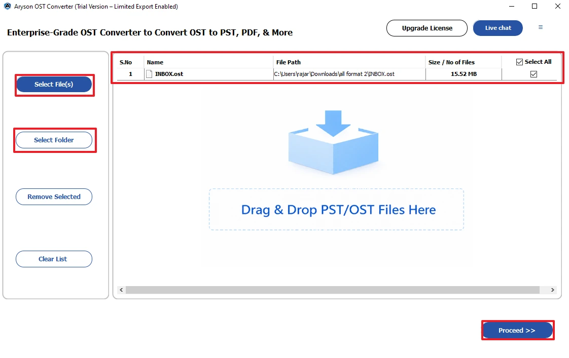This screenshot has width=569, height=358.
Task: Click the Remove Selected button
Action: pos(54,197)
